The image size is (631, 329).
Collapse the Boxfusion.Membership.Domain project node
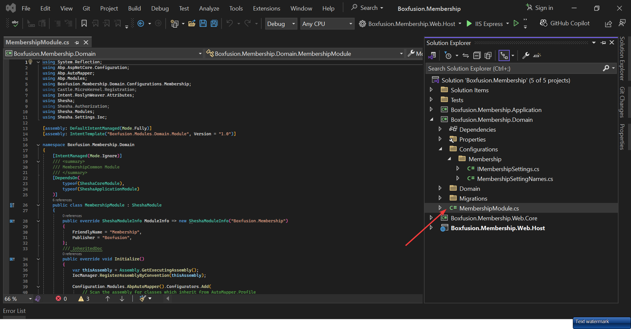coord(432,120)
